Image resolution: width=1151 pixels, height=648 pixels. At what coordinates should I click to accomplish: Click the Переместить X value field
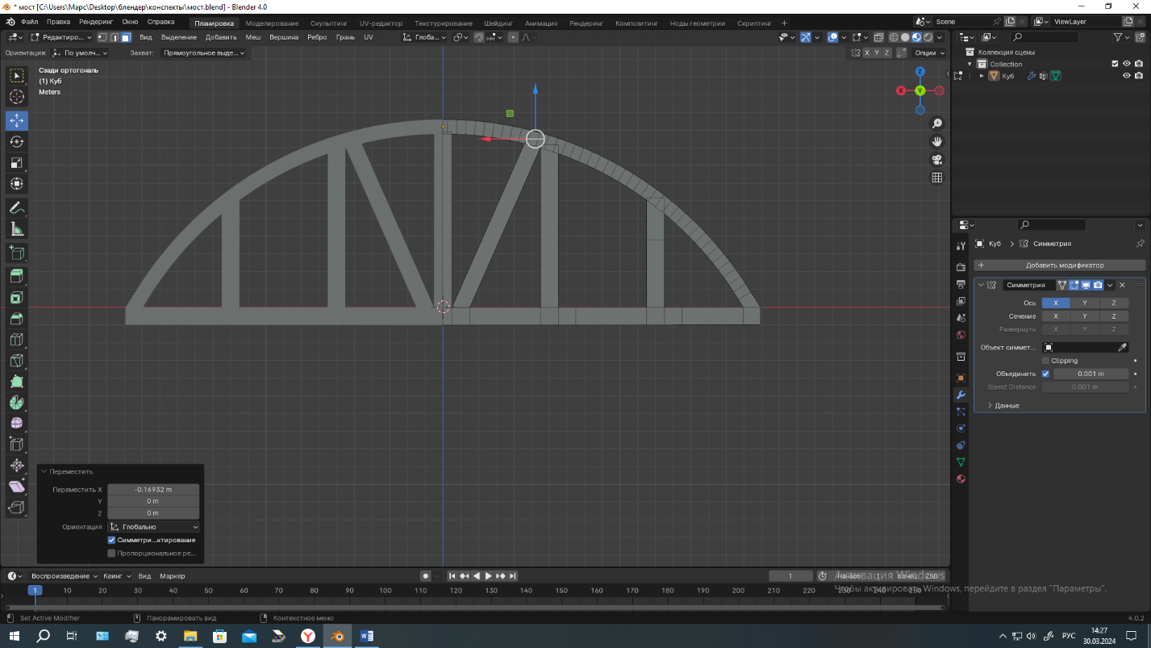[153, 489]
